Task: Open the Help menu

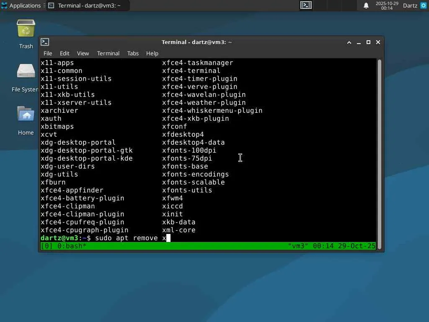Action: (x=152, y=53)
